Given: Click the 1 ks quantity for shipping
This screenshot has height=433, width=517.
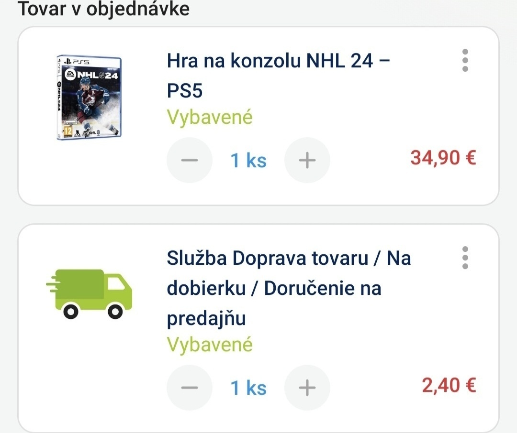Looking at the screenshot, I should pos(248,387).
